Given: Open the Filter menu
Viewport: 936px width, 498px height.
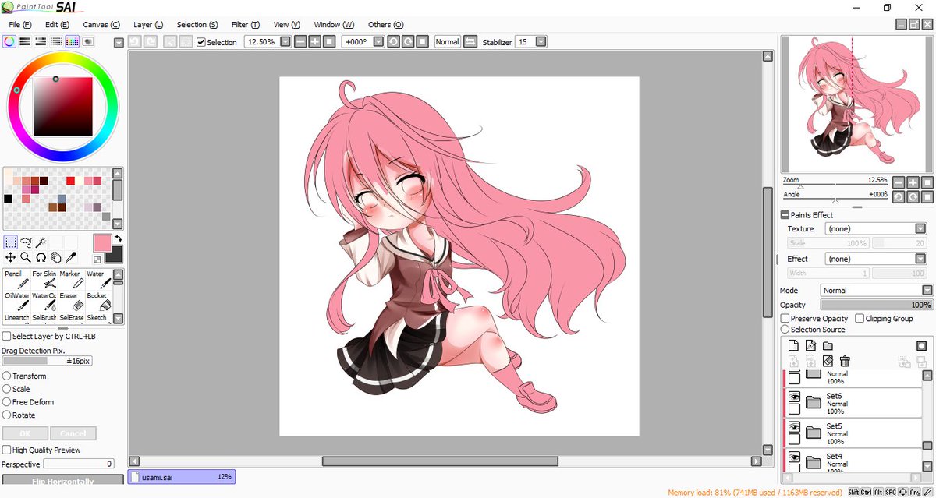Looking at the screenshot, I should click(x=246, y=25).
